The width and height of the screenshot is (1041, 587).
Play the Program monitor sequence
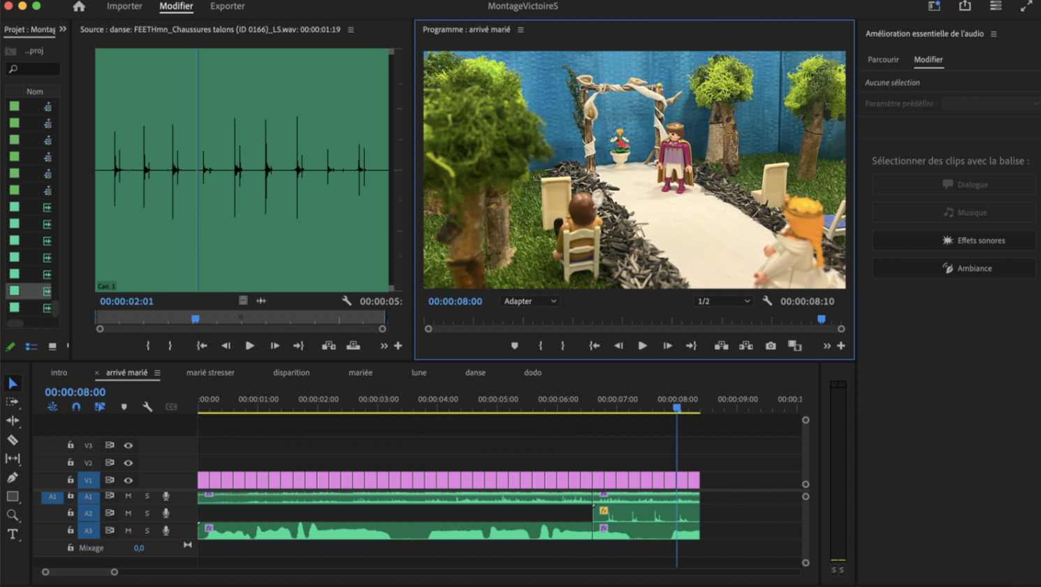pyautogui.click(x=642, y=346)
